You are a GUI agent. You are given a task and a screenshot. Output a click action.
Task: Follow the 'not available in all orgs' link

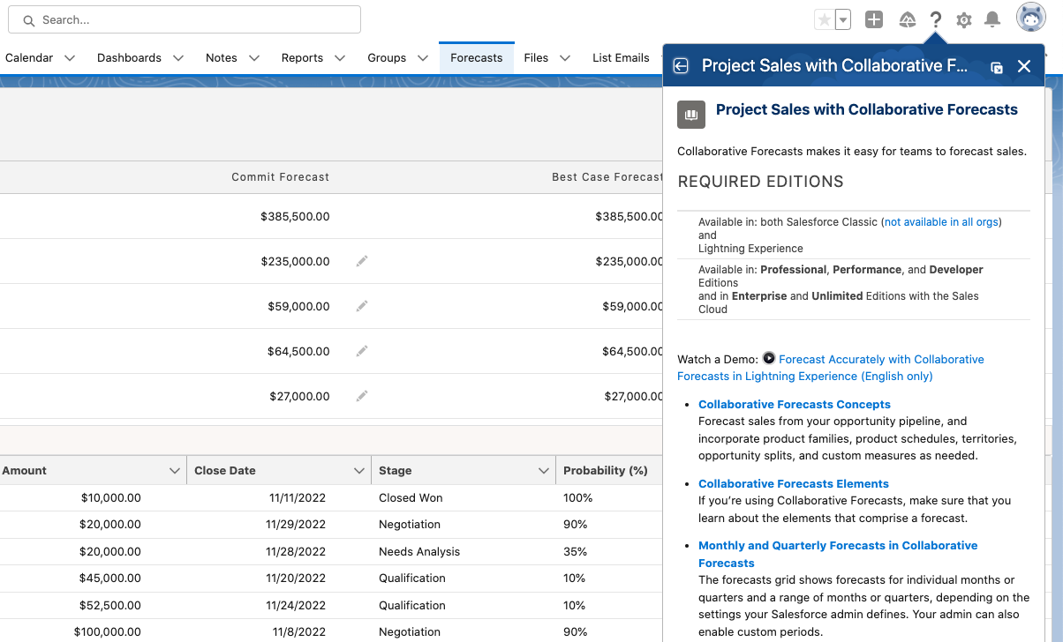[941, 221]
